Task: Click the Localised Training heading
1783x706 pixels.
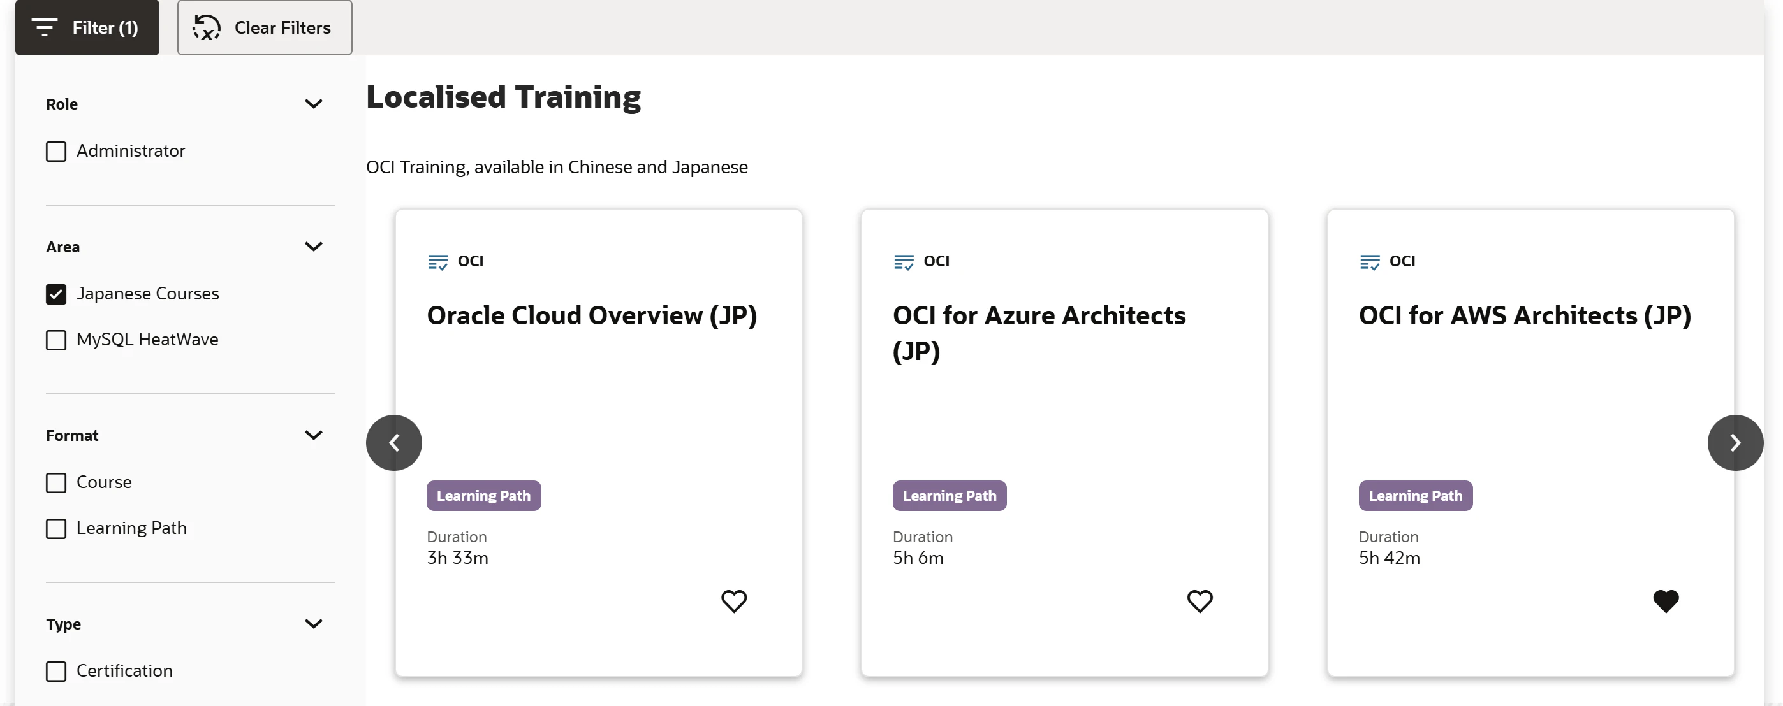Action: click(x=503, y=97)
